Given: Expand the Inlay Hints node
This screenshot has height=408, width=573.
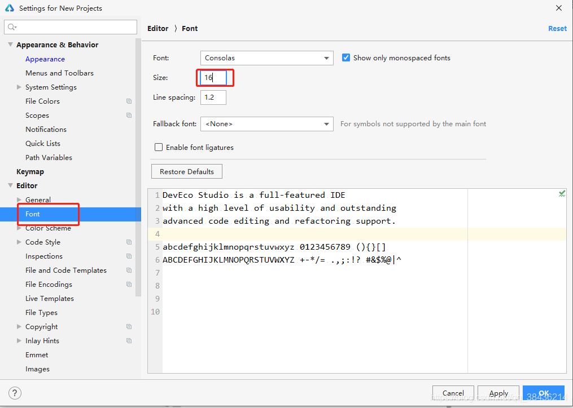Looking at the screenshot, I should click(x=19, y=341).
